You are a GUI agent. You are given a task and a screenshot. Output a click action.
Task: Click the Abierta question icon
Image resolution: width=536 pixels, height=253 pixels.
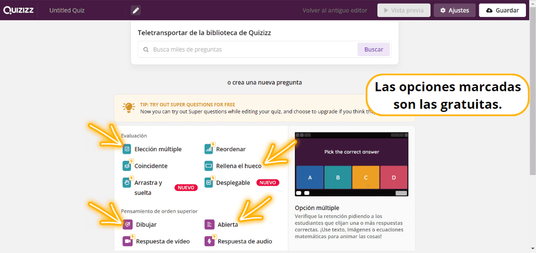(x=209, y=224)
